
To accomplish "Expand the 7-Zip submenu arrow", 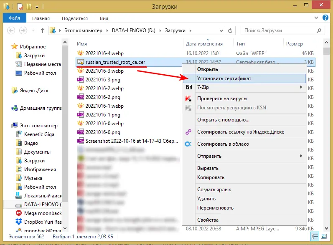I will (301, 87).
